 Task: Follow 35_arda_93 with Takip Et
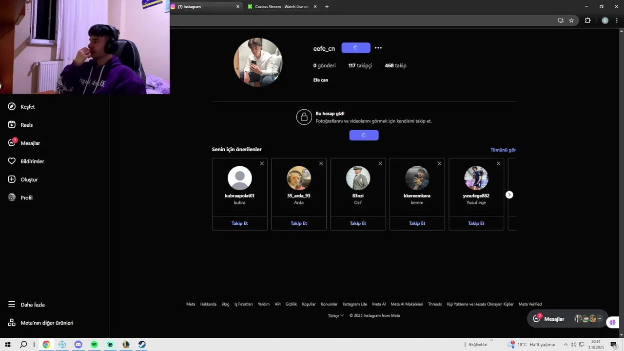(299, 223)
